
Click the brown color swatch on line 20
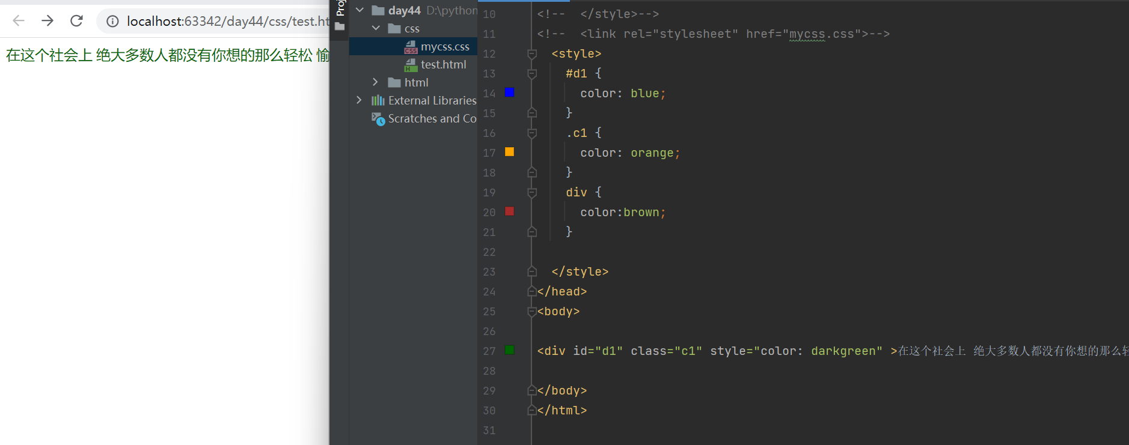pyautogui.click(x=509, y=211)
